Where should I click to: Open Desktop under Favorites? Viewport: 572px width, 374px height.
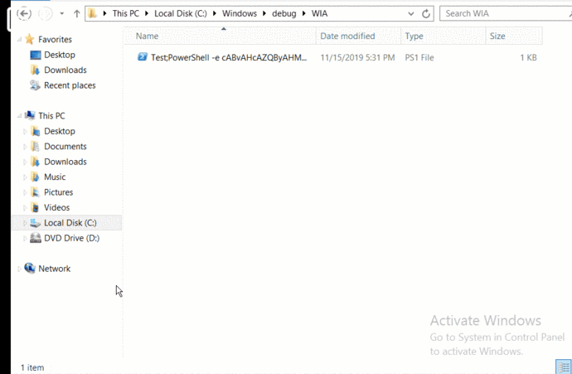pyautogui.click(x=60, y=55)
